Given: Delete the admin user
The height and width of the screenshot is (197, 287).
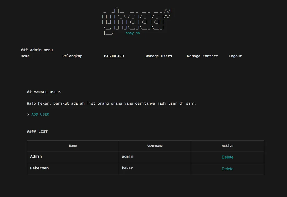Looking at the screenshot, I should coord(227,157).
